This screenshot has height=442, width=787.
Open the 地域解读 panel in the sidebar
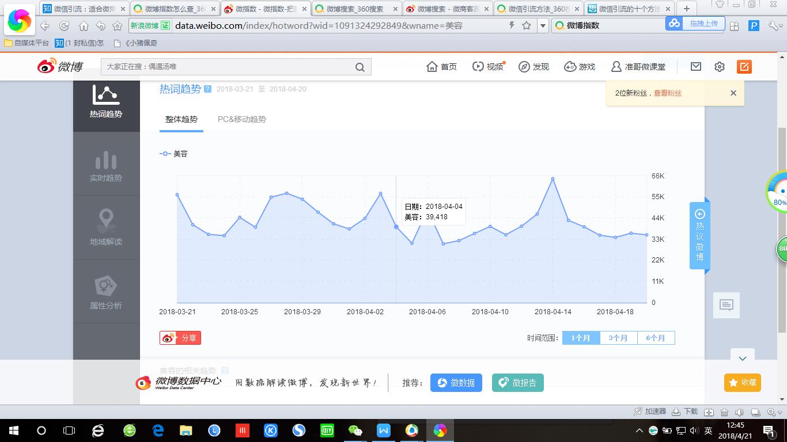[x=106, y=227]
